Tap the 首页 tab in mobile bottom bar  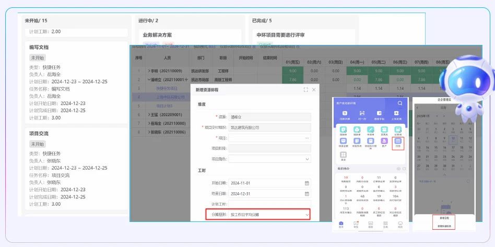(x=341, y=224)
